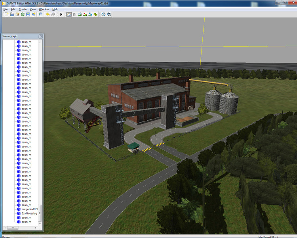Image resolution: width=297 pixels, height=238 pixels.
Task: Open the Help menu
Action: tap(55, 9)
